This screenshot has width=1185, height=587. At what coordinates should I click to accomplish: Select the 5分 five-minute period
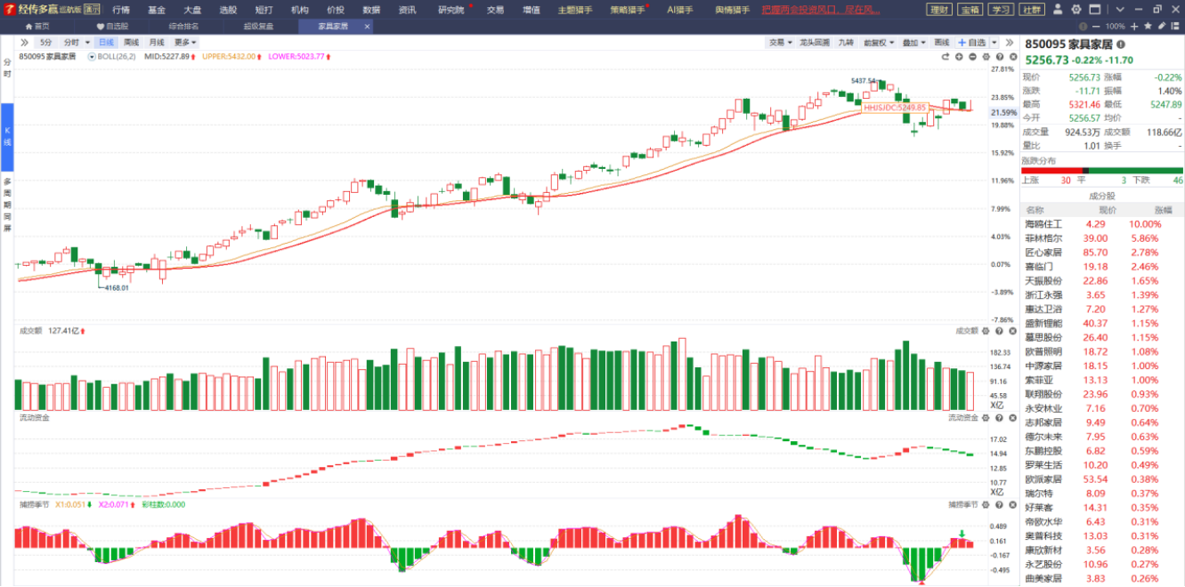click(45, 43)
